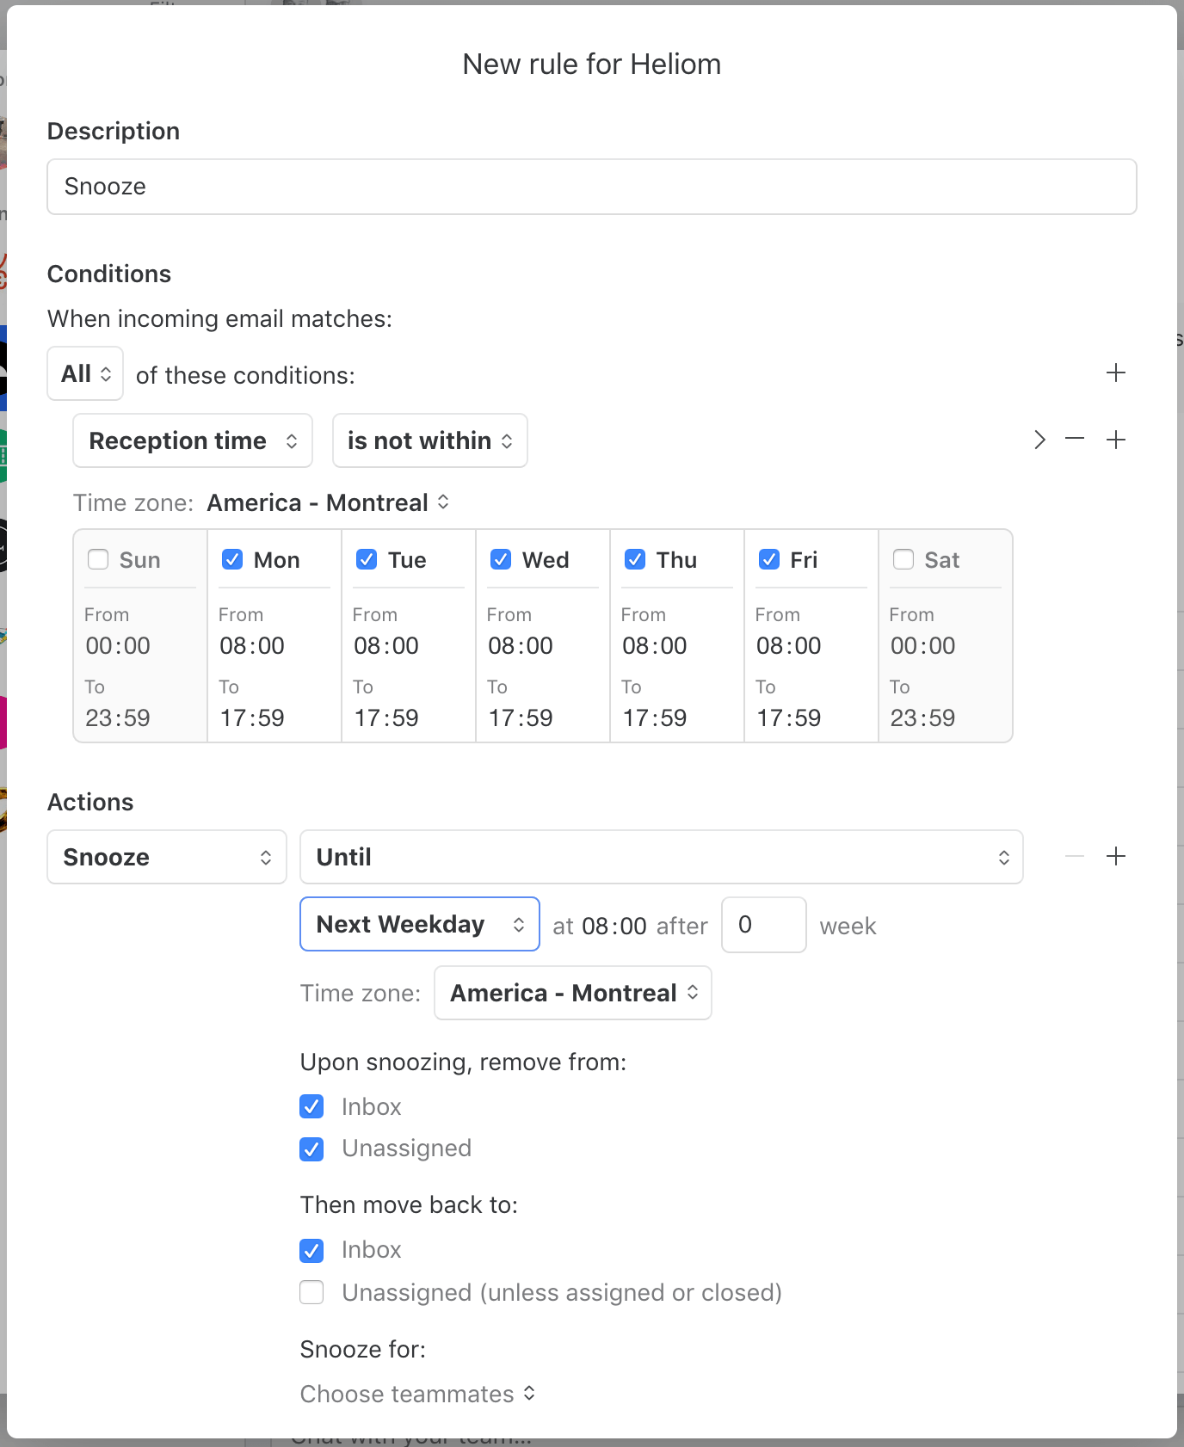Click the minus icon in the Snooze action row
The image size is (1184, 1447).
pos(1074,857)
